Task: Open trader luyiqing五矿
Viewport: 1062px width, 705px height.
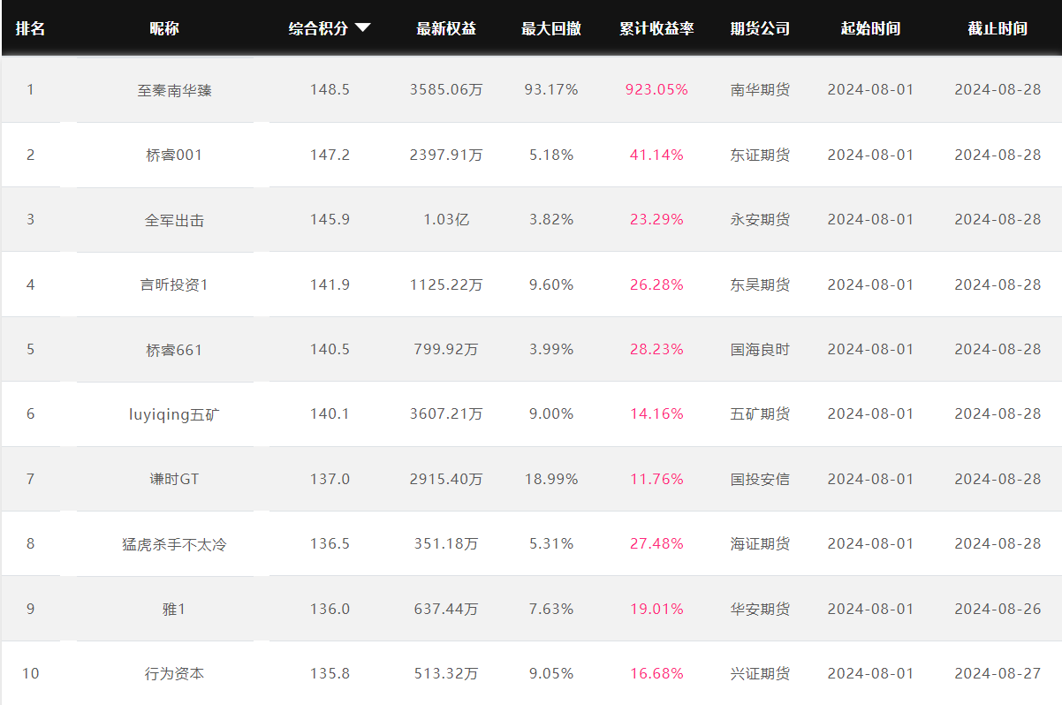Action: point(174,414)
